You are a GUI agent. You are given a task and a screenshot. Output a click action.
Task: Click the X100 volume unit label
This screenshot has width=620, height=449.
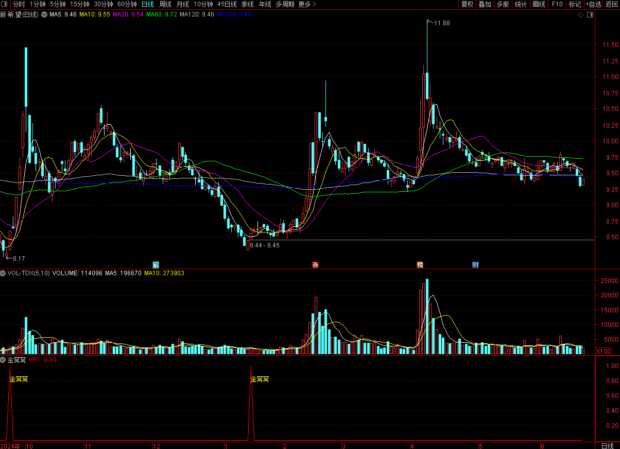[603, 351]
